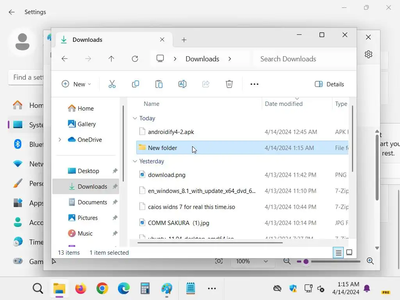Image resolution: width=400 pixels, height=300 pixels.
Task: Click the zoom in magnifier icon in background window
Action: pyautogui.click(x=370, y=261)
